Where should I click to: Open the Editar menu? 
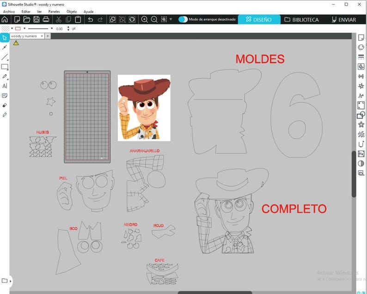click(26, 12)
